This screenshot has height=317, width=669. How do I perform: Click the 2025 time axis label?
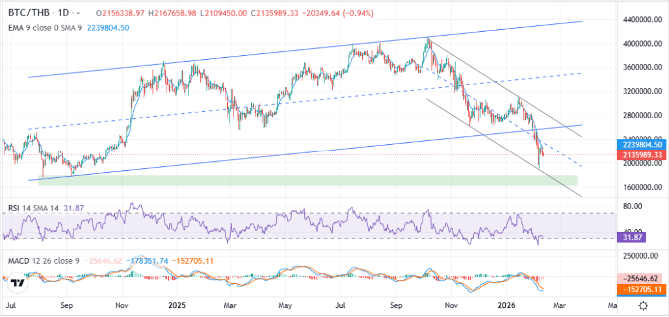coord(177,304)
